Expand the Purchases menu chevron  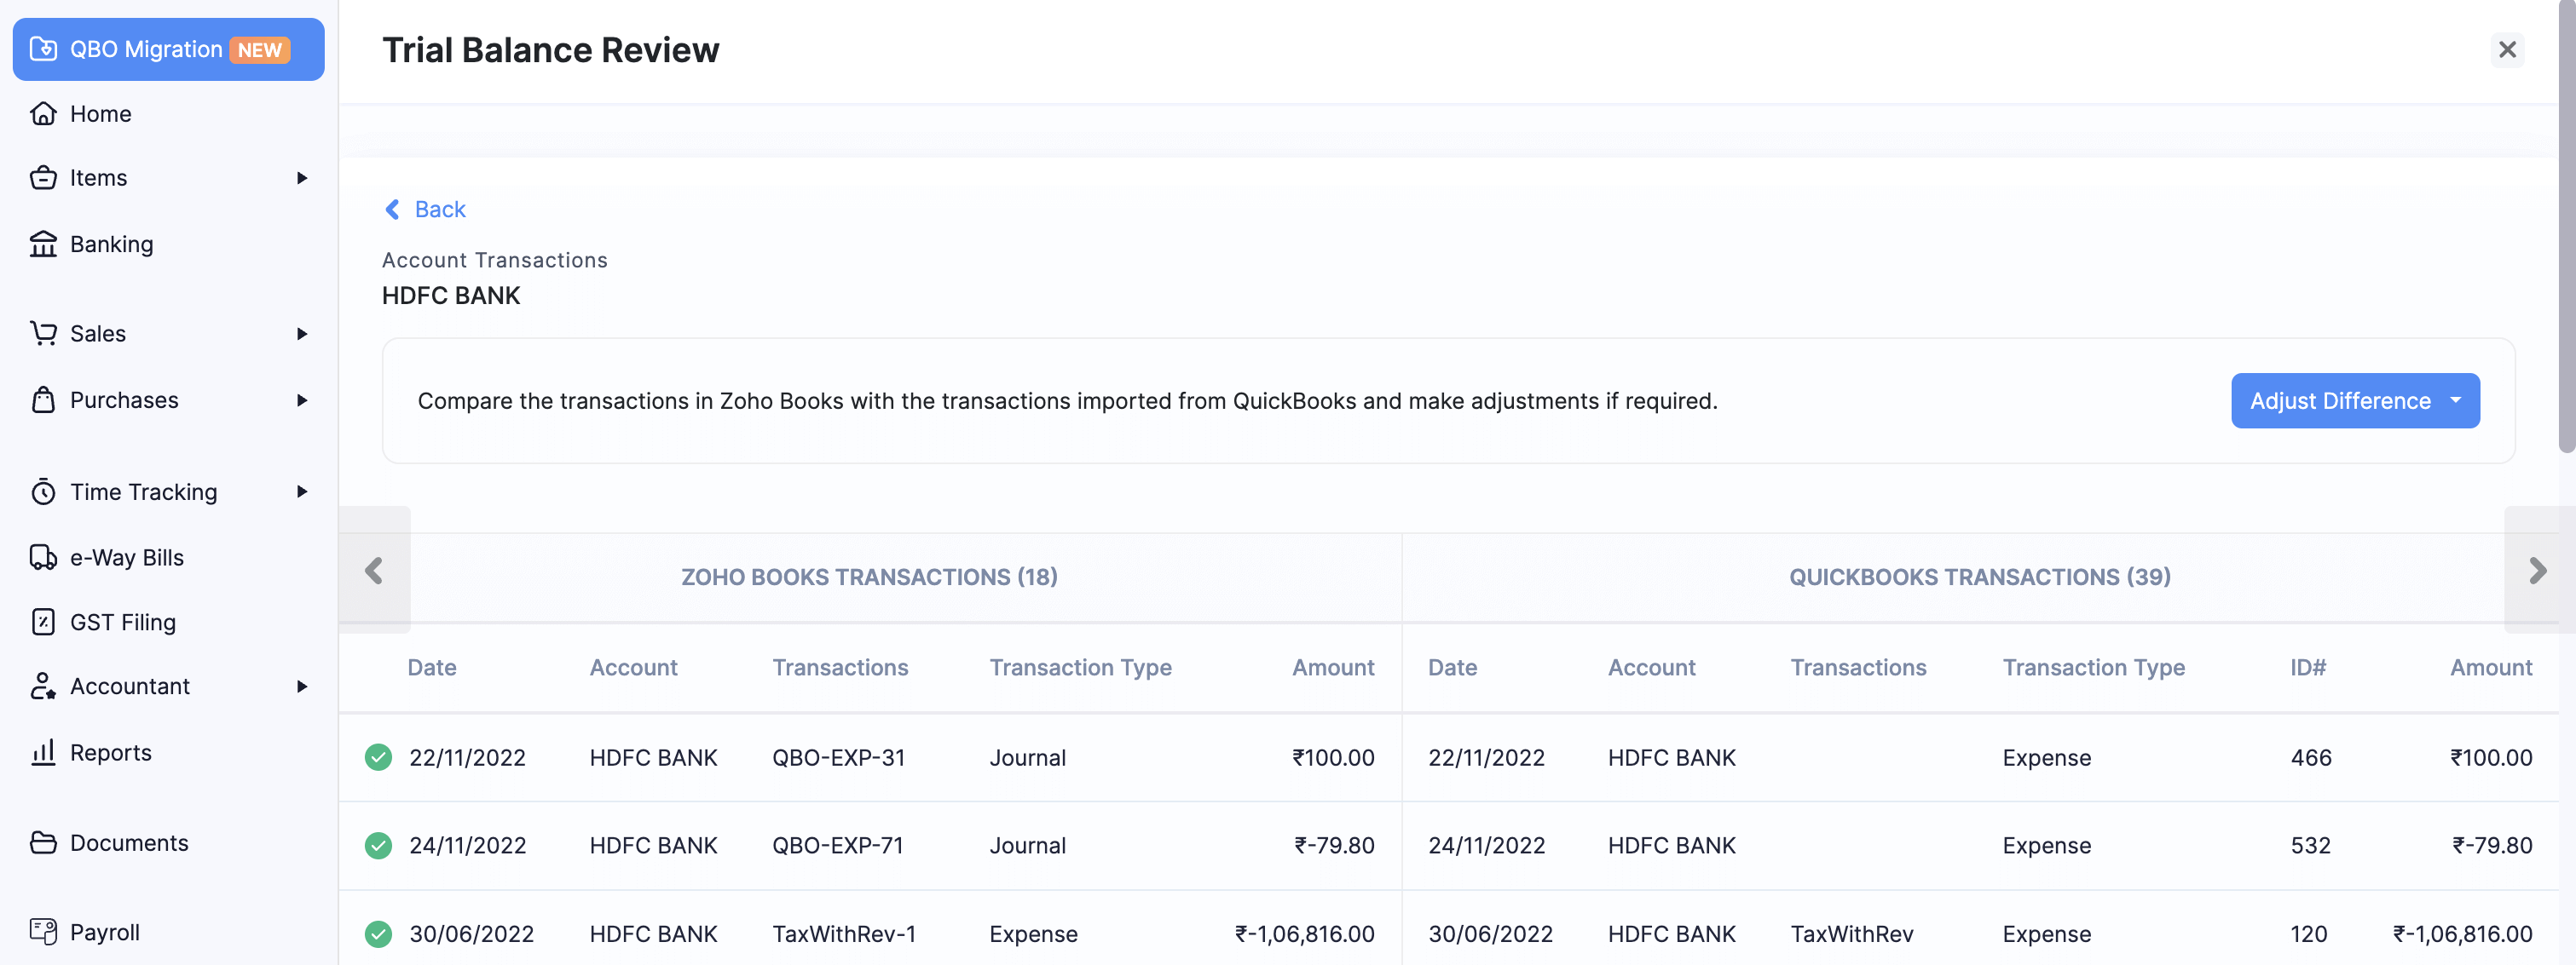302,400
